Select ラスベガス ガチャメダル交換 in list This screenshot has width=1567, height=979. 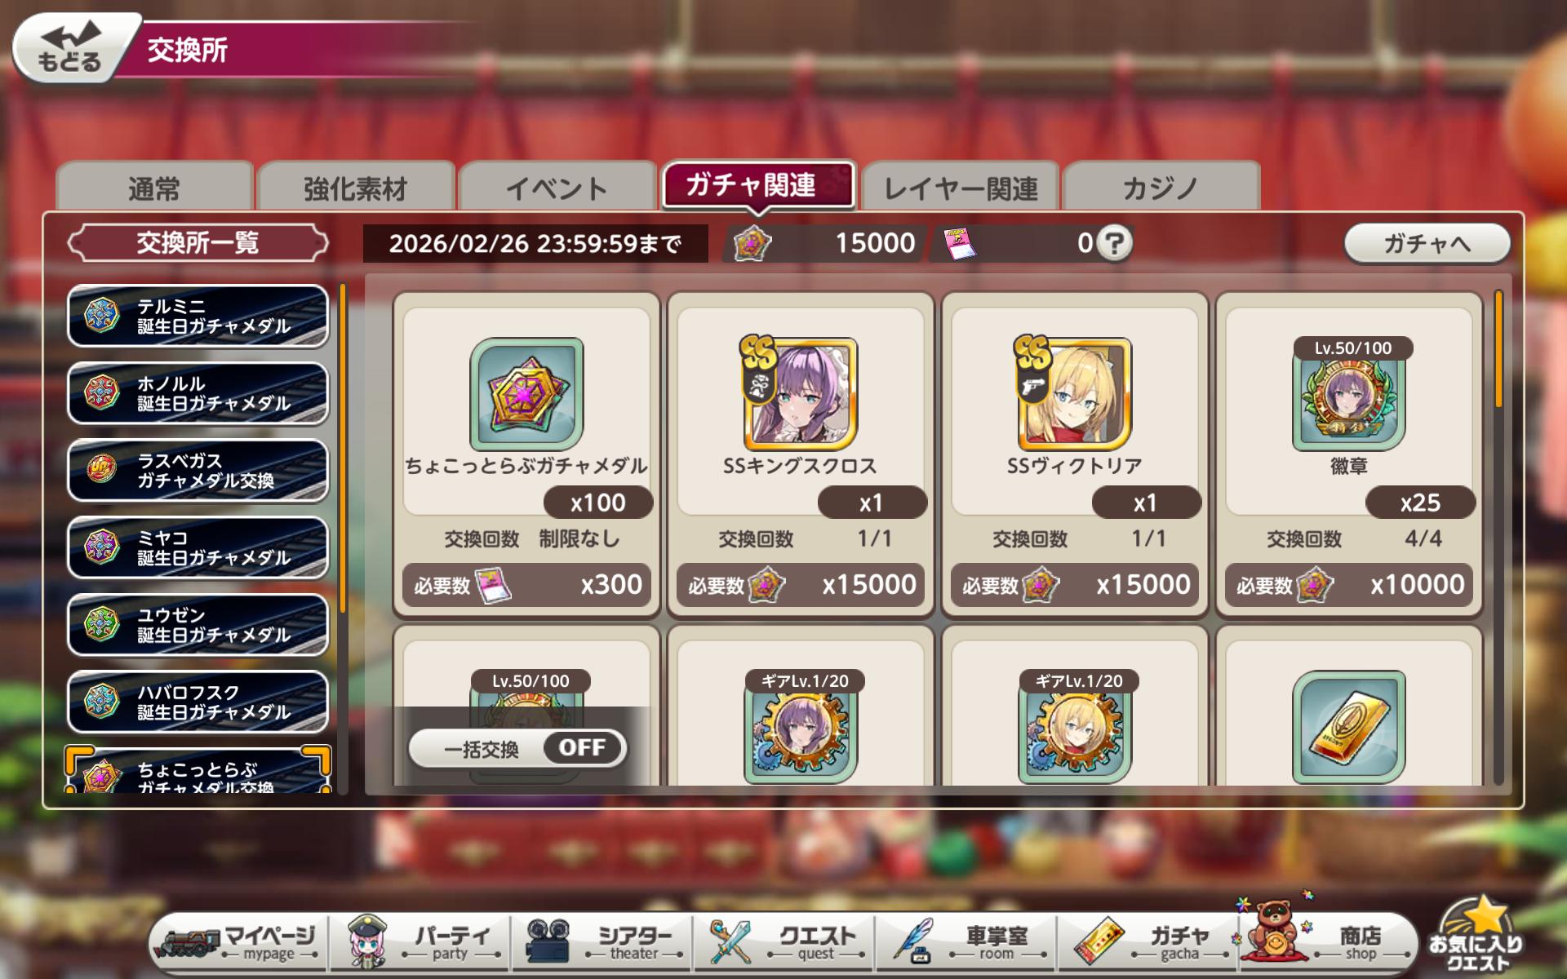[198, 471]
